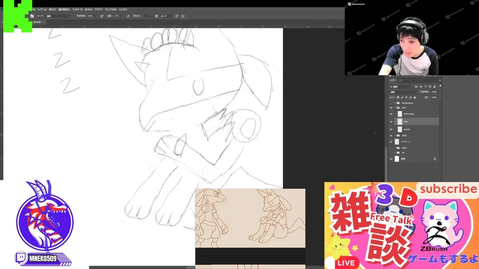Select the 背景 layer thumbnail

[x=397, y=159]
